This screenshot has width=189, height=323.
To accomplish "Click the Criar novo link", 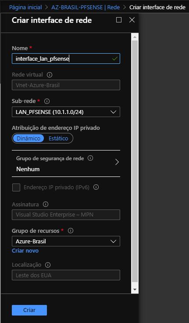I will point(25,251).
